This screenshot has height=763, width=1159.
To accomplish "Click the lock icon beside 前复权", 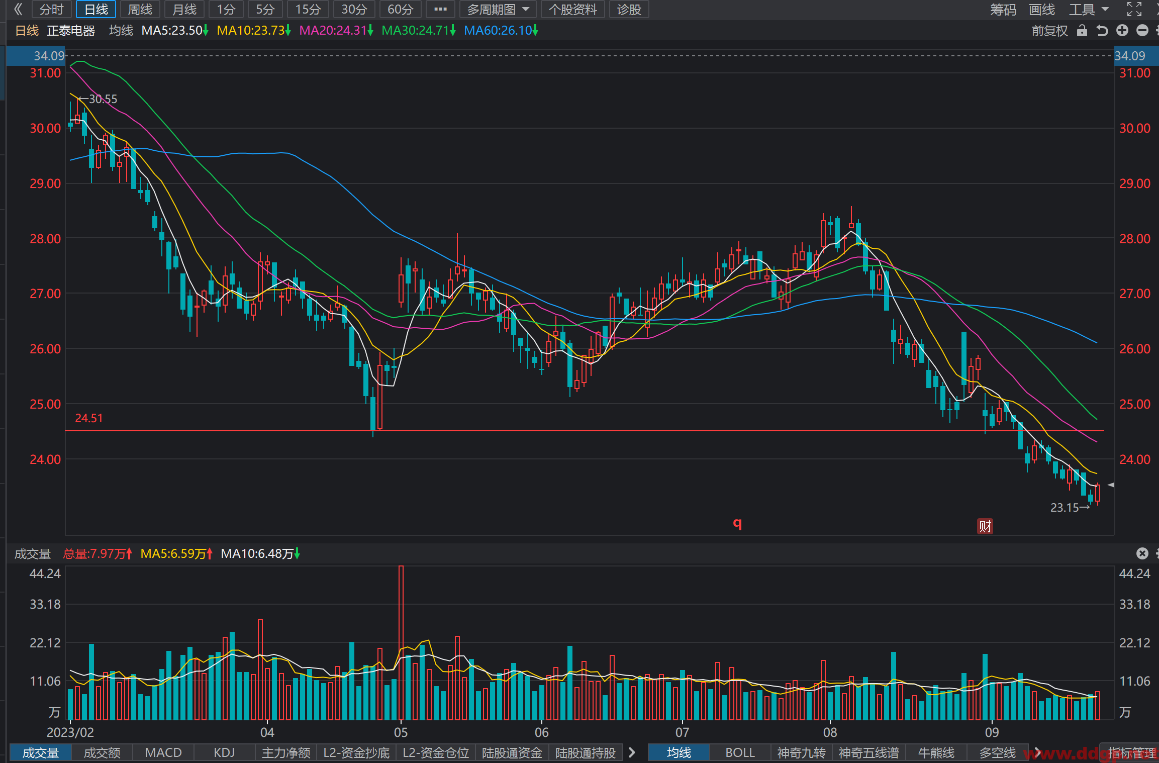I will pyautogui.click(x=1082, y=31).
